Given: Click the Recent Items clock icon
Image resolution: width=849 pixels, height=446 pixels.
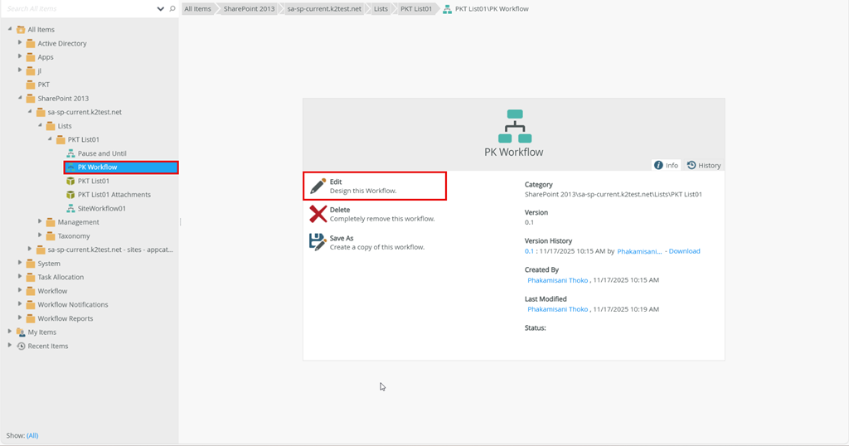Looking at the screenshot, I should 21,346.
